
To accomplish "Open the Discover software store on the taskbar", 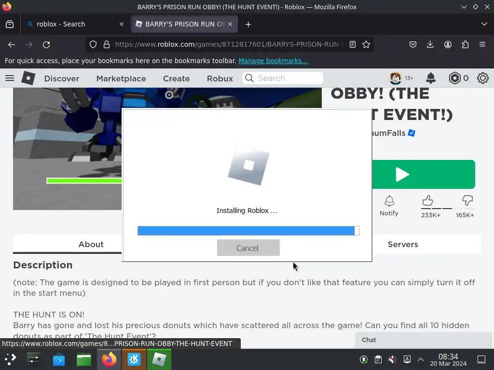I will (x=58, y=359).
